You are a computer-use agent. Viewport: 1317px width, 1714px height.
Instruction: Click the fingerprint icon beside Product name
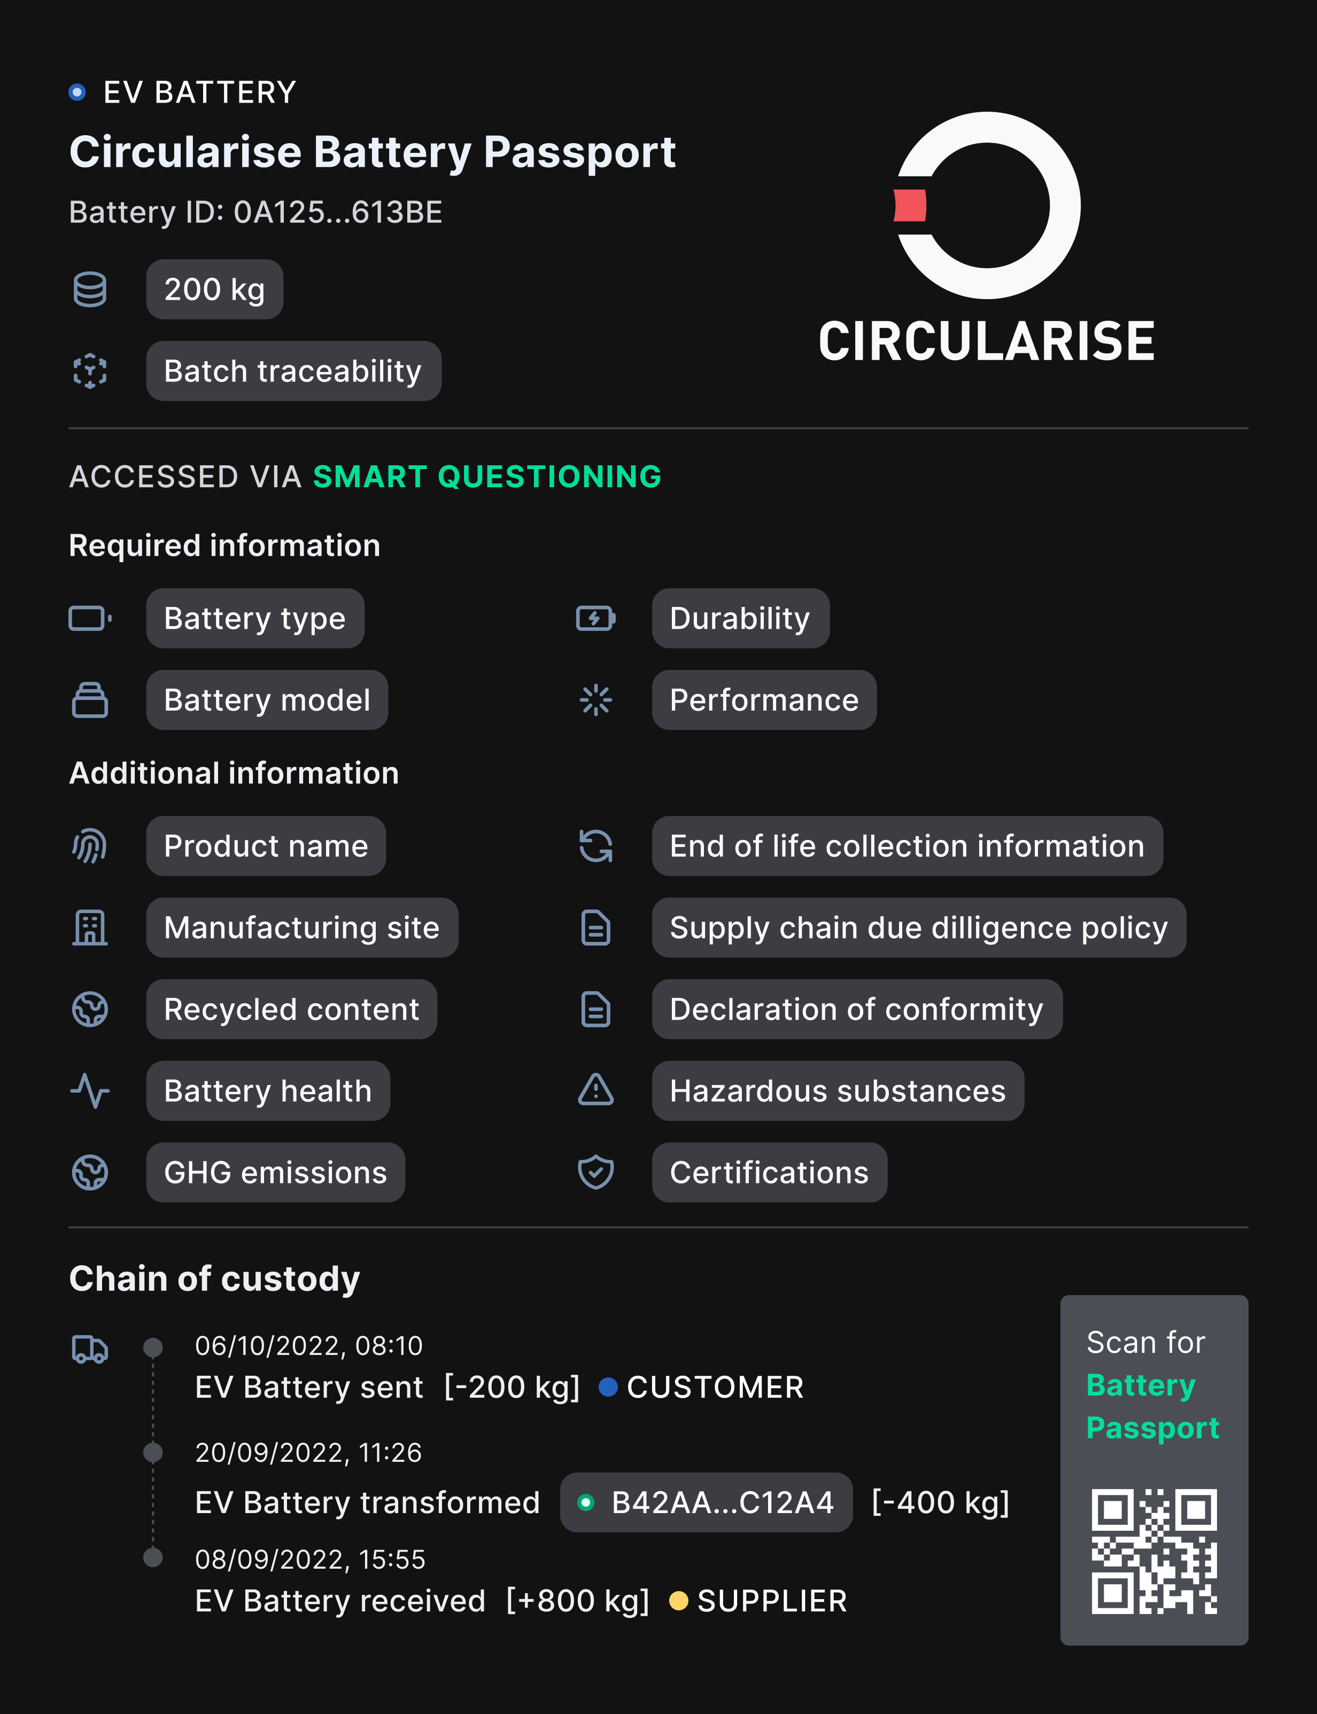coord(90,846)
